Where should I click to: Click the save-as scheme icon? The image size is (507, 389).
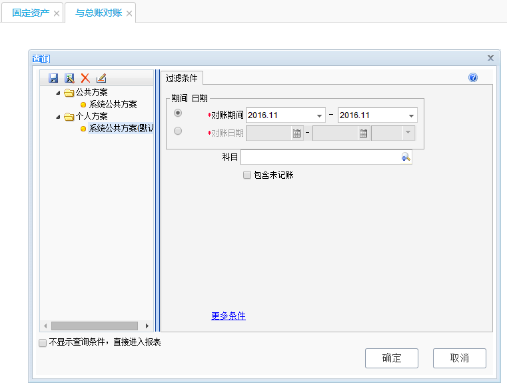[x=69, y=78]
